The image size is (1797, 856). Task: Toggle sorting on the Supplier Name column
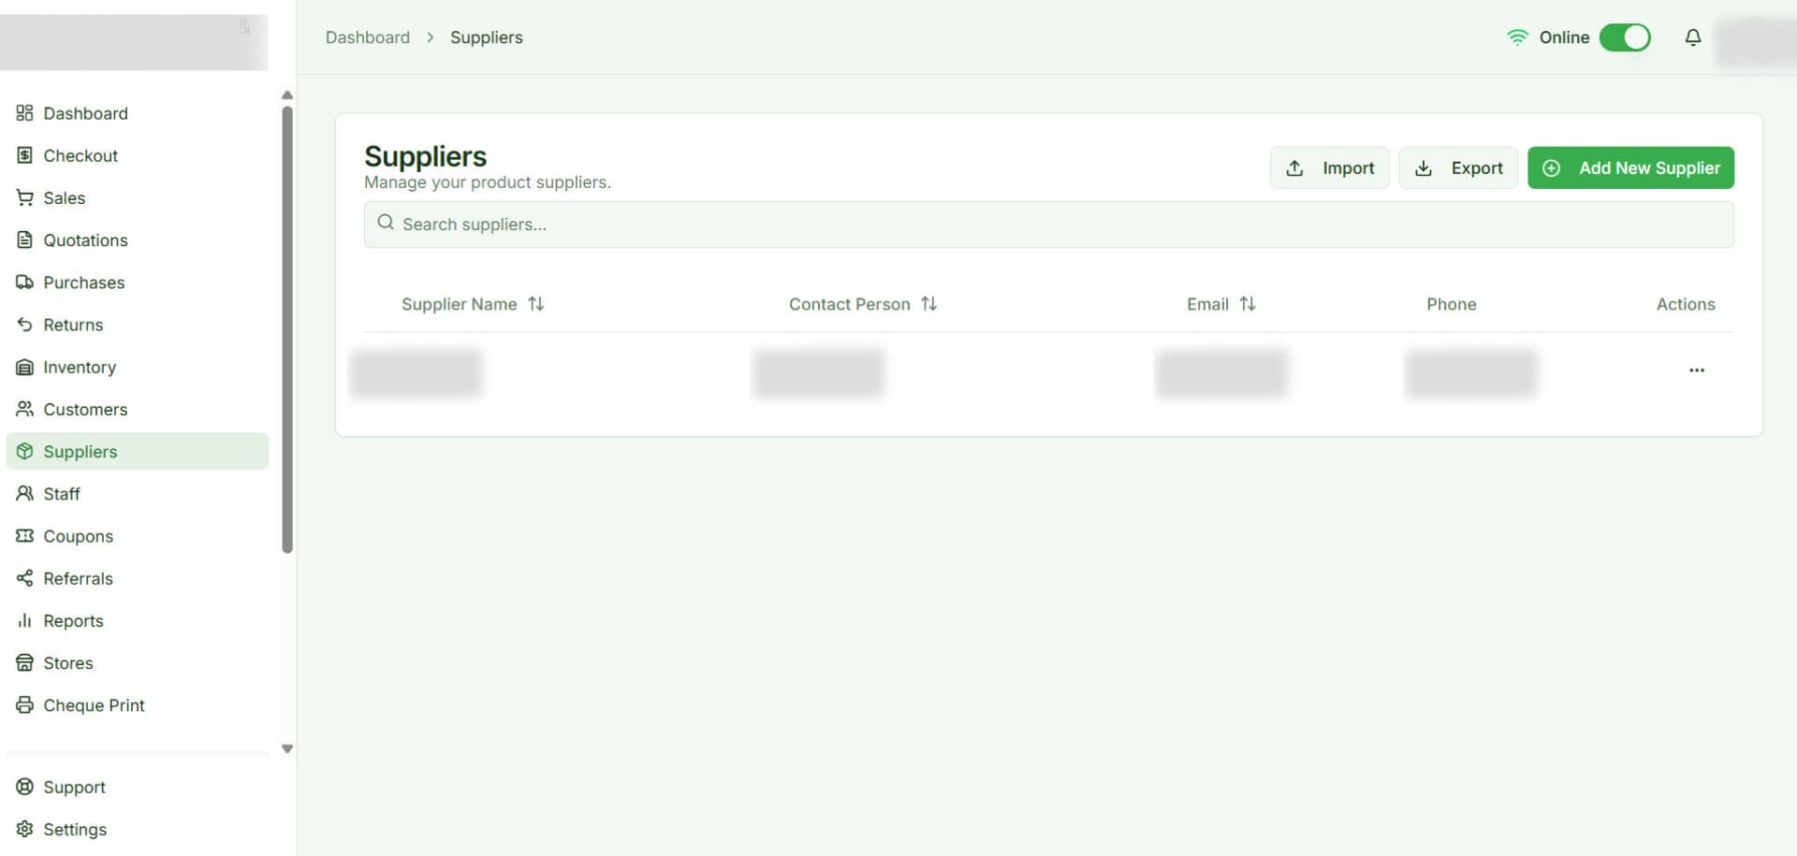535,303
